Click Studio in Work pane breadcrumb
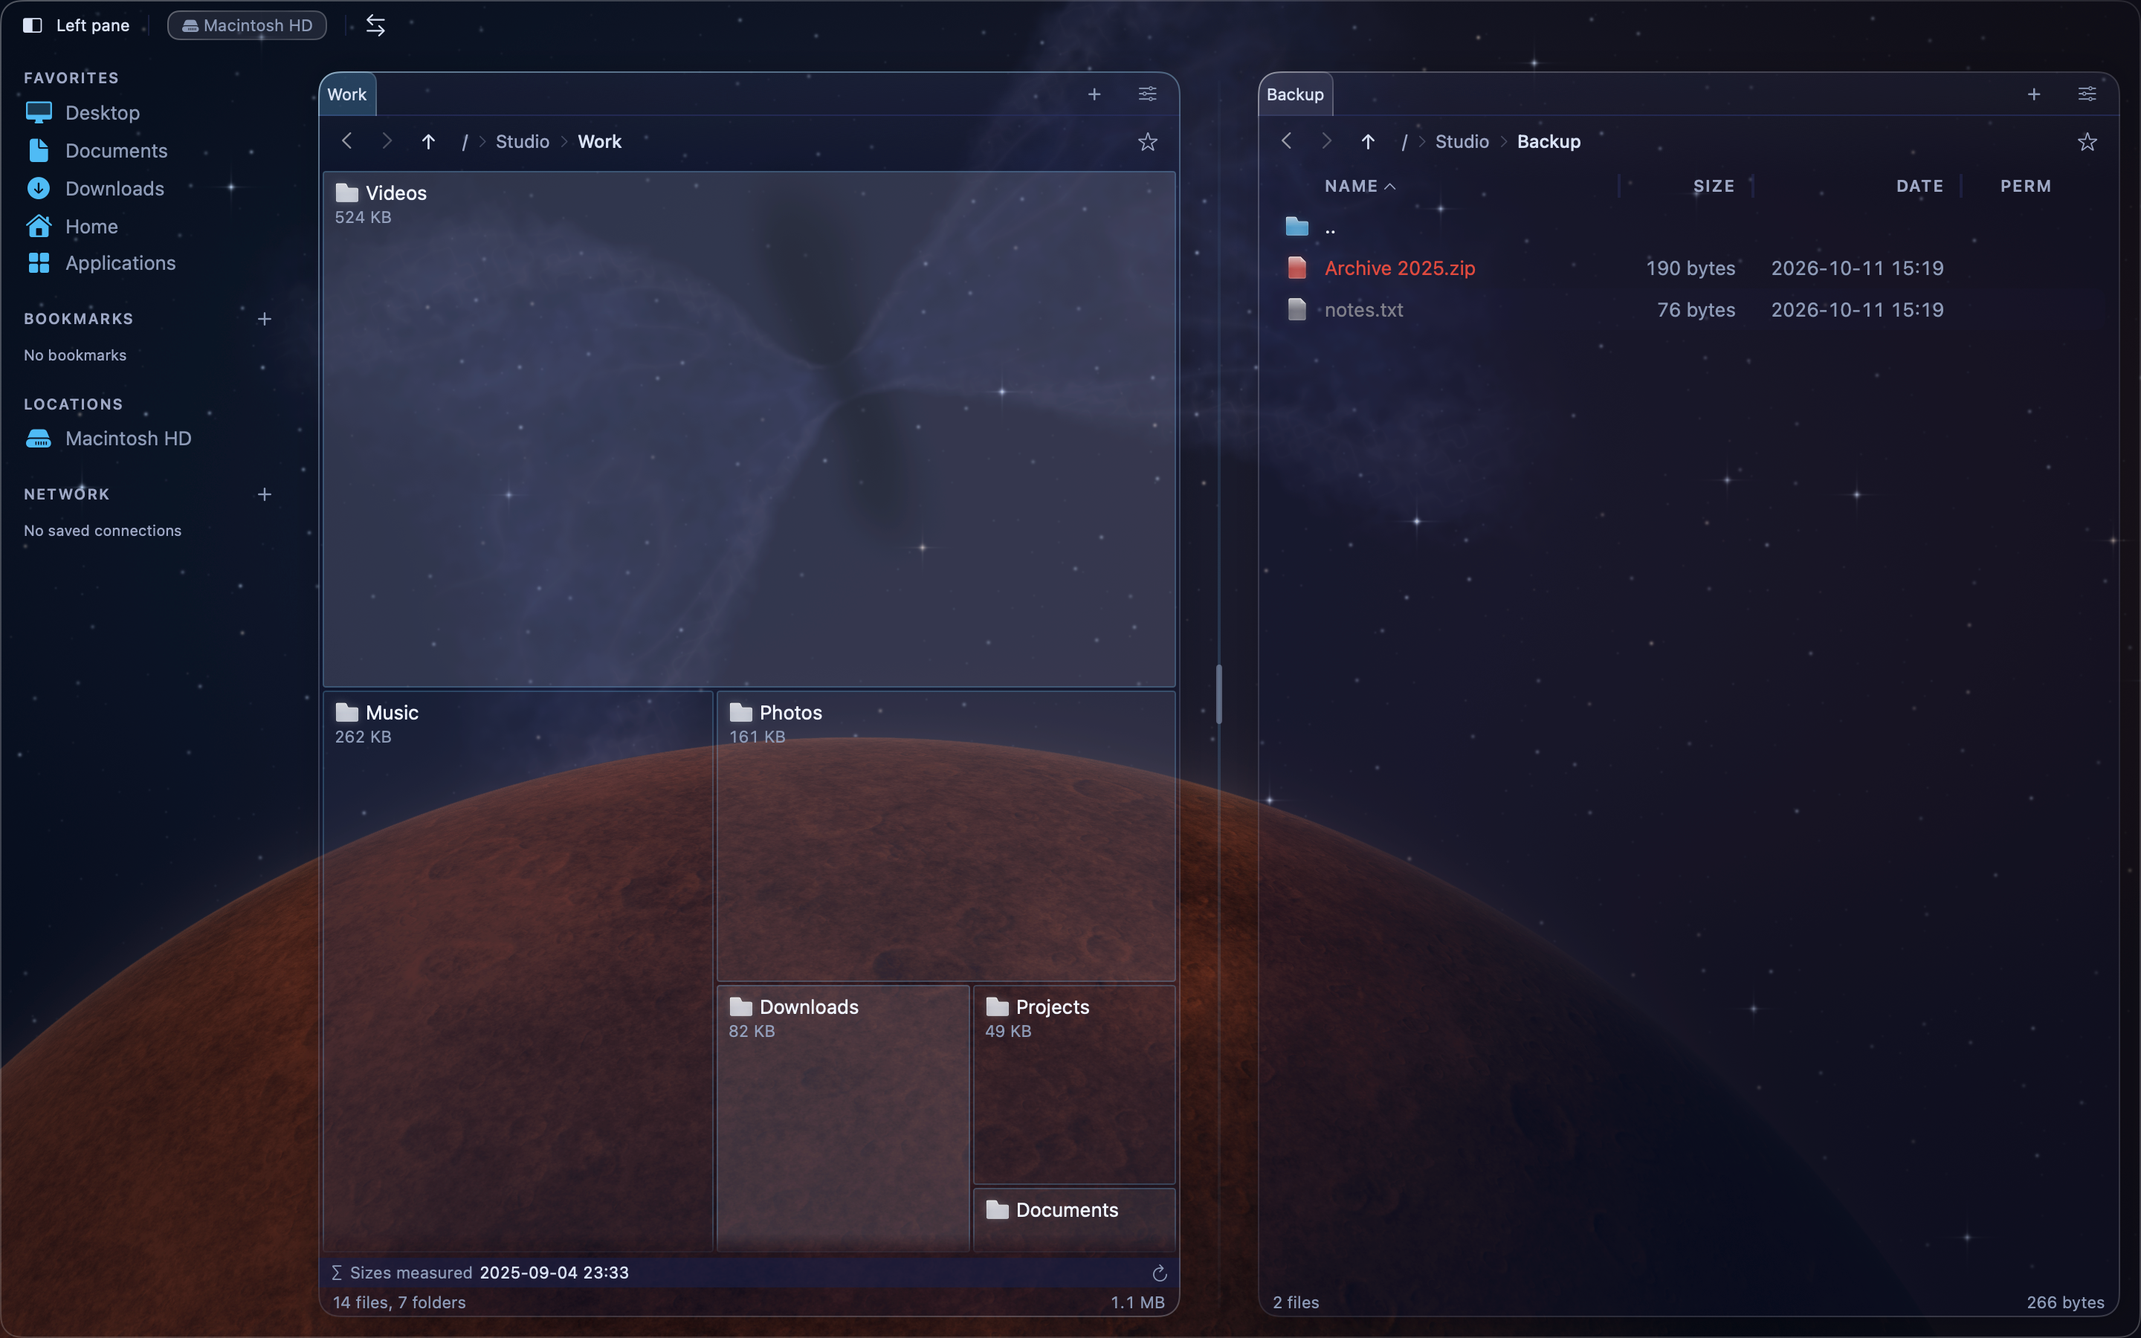The height and width of the screenshot is (1338, 2141). pos(522,141)
